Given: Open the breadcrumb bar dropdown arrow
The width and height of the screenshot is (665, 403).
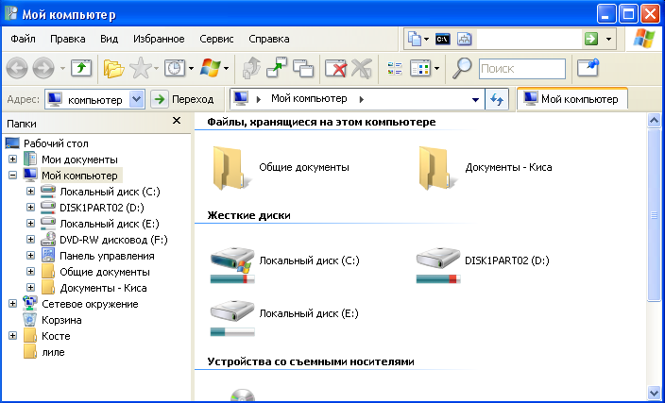Looking at the screenshot, I should pos(475,100).
